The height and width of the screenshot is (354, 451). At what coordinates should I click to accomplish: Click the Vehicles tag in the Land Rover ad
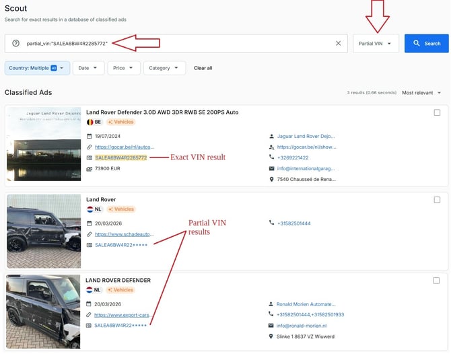[121, 209]
